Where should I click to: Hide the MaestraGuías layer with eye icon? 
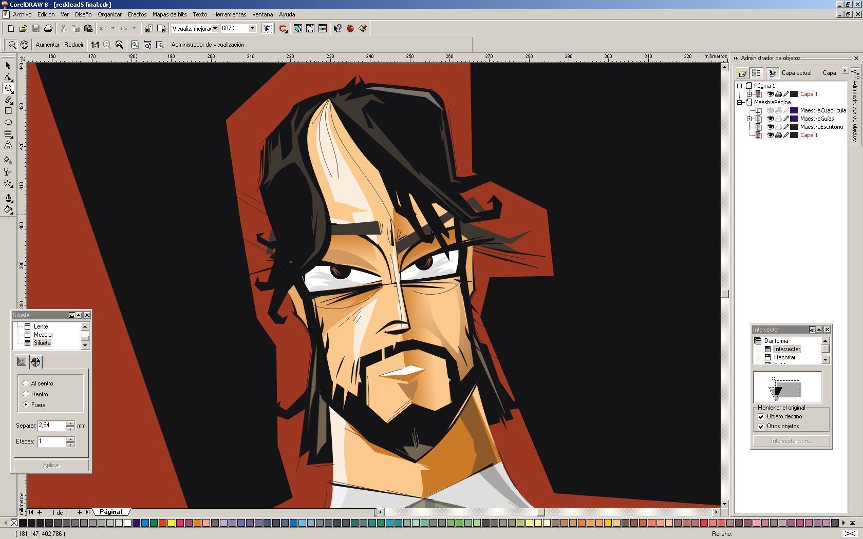[x=770, y=119]
